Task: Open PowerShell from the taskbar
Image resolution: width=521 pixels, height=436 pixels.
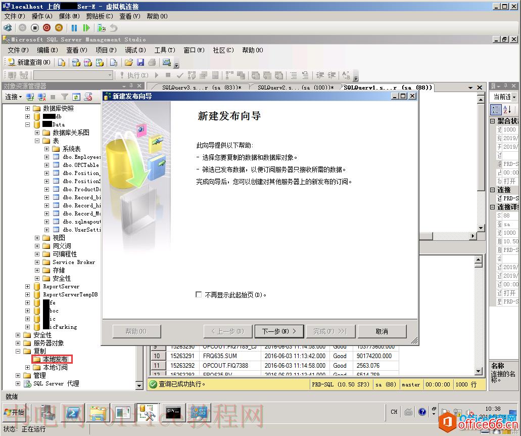Action: click(x=72, y=412)
